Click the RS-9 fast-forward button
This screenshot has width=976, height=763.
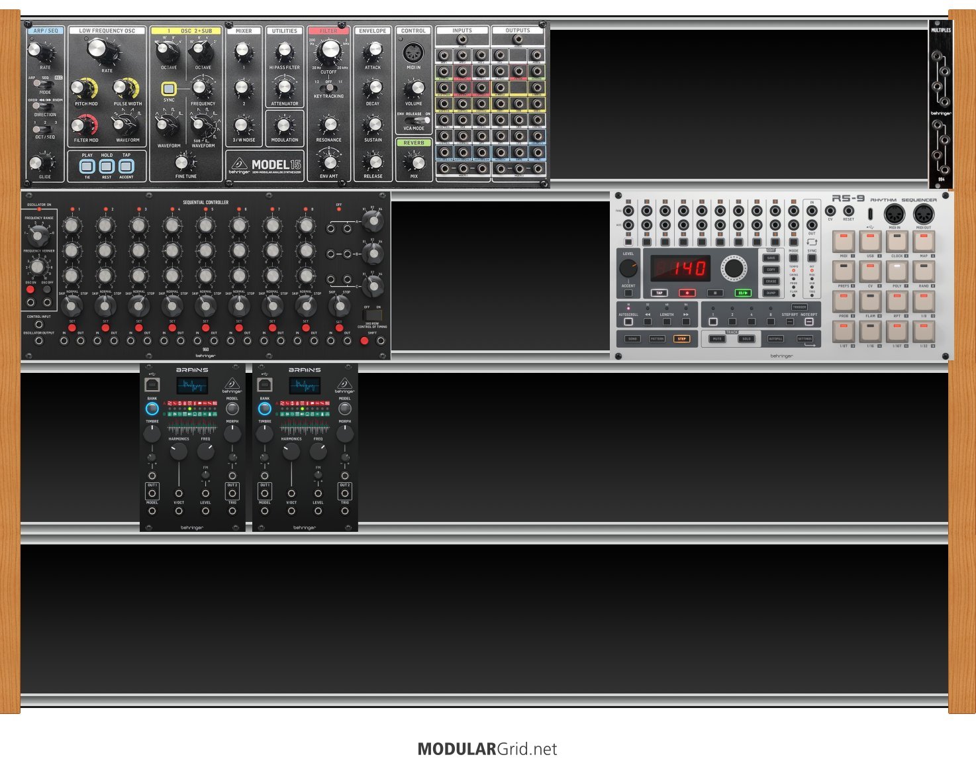tap(686, 322)
